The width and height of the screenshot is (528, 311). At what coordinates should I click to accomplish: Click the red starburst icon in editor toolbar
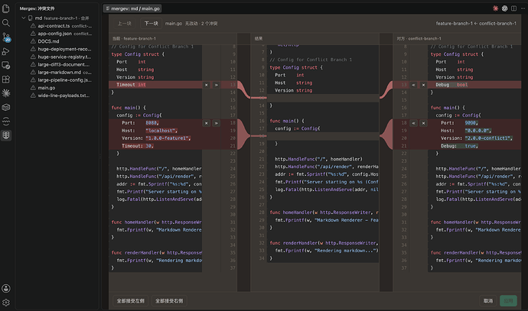coord(495,8)
